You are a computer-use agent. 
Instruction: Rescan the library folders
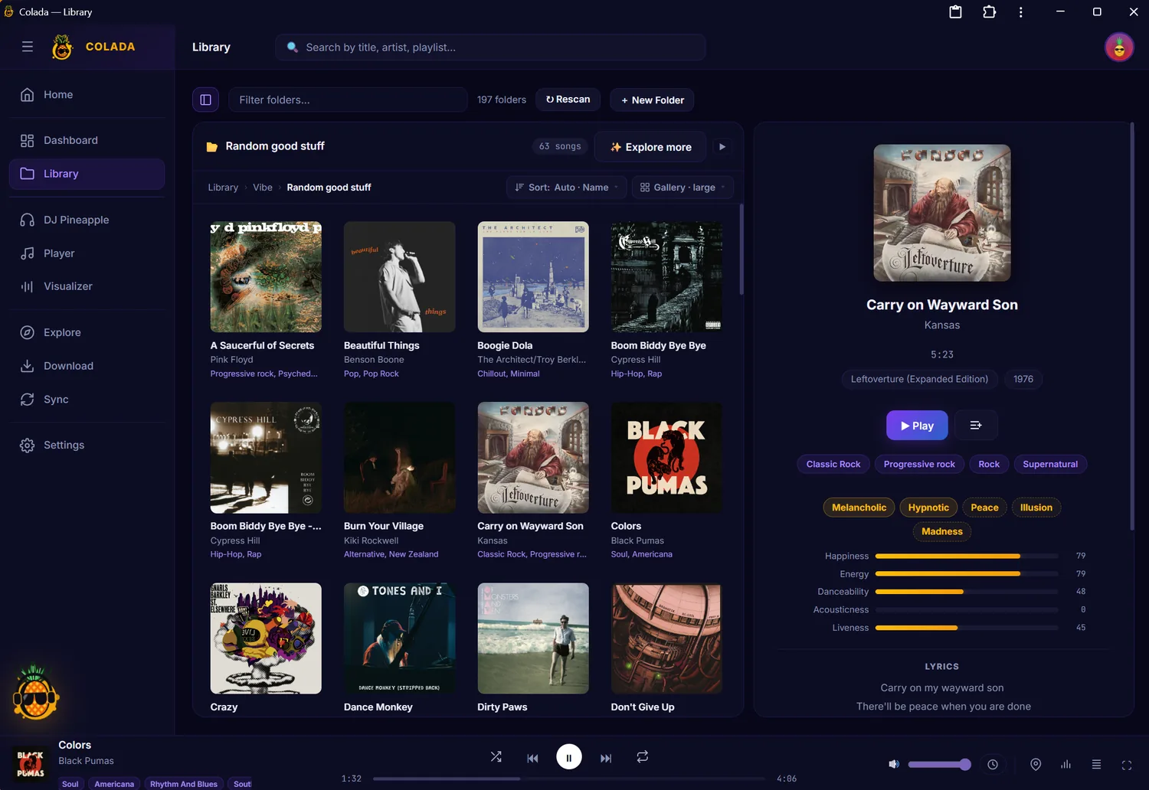point(568,100)
